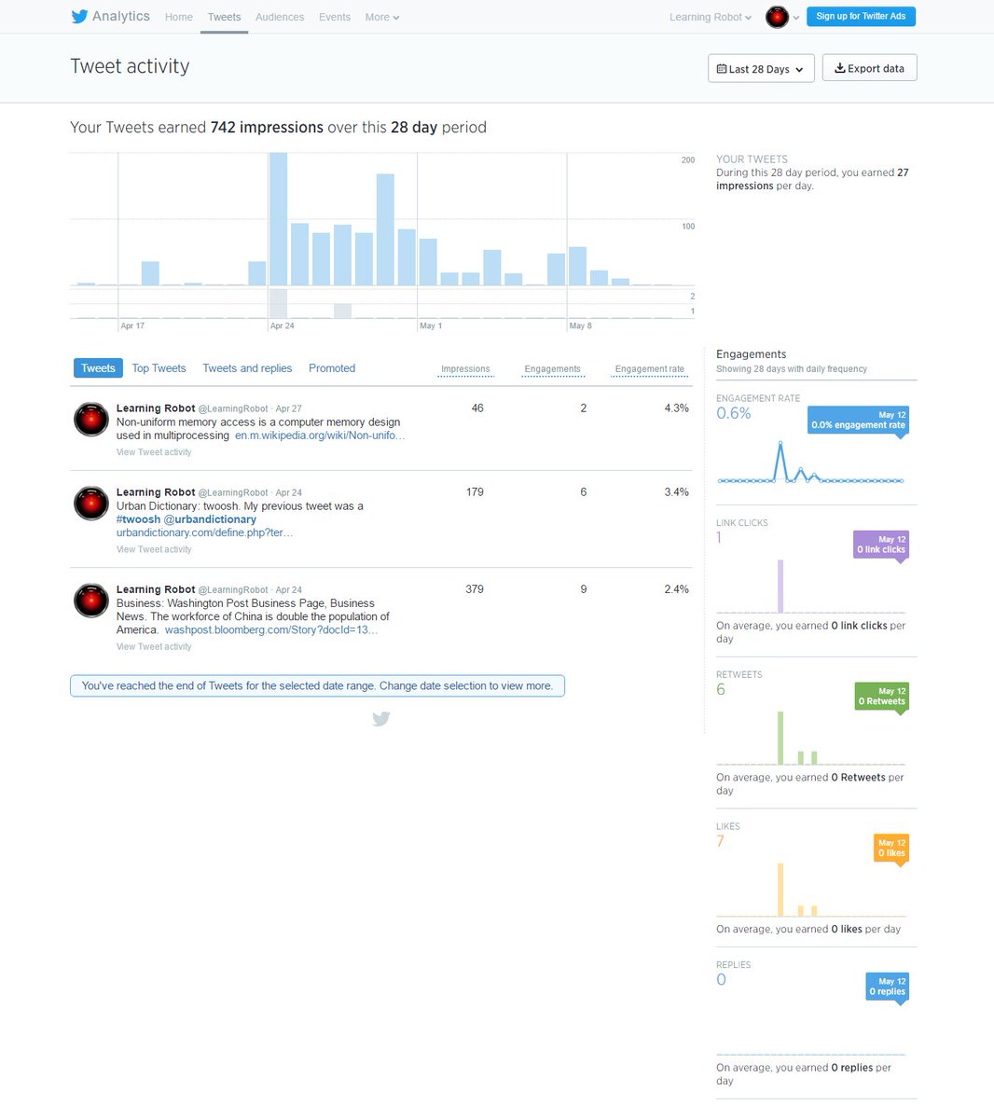This screenshot has height=1119, width=994.
Task: Click the end-of-Tweets date range notice
Action: pos(317,685)
